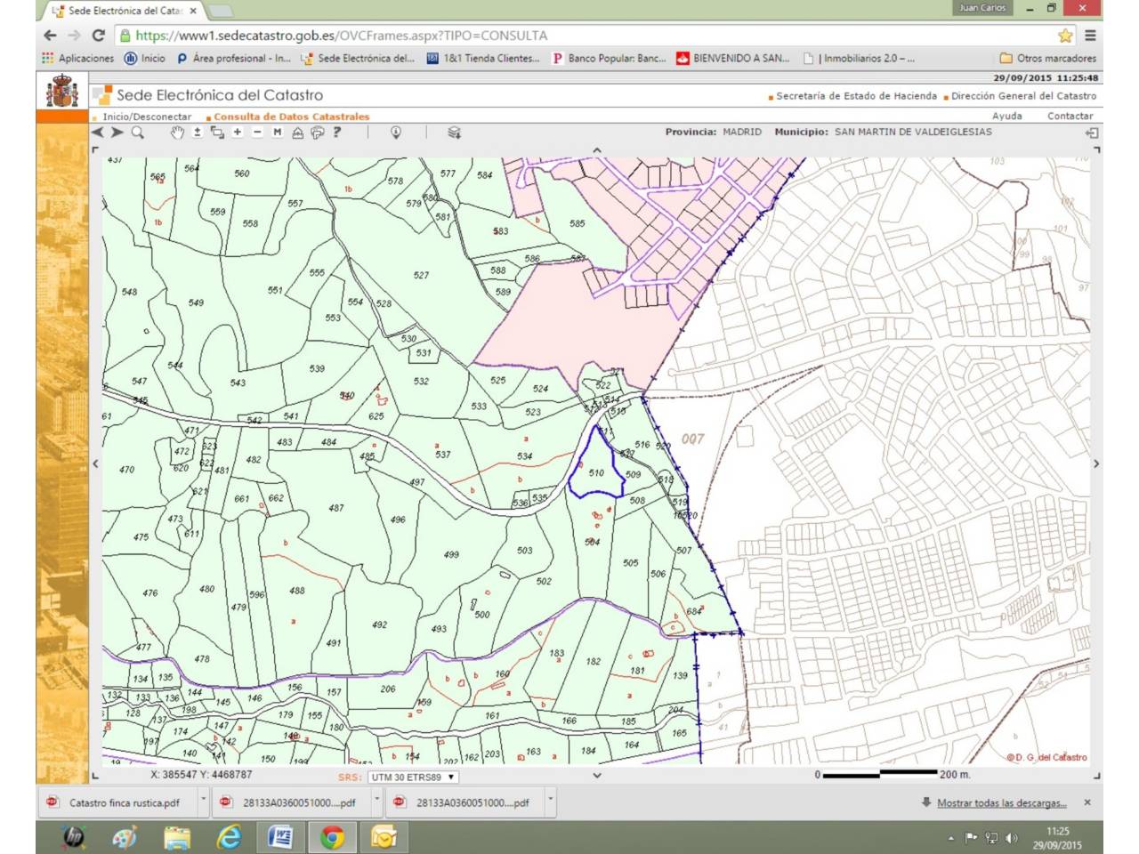Open Internet Explorer from the taskbar
Image resolution: width=1139 pixels, height=854 pixels.
click(229, 837)
